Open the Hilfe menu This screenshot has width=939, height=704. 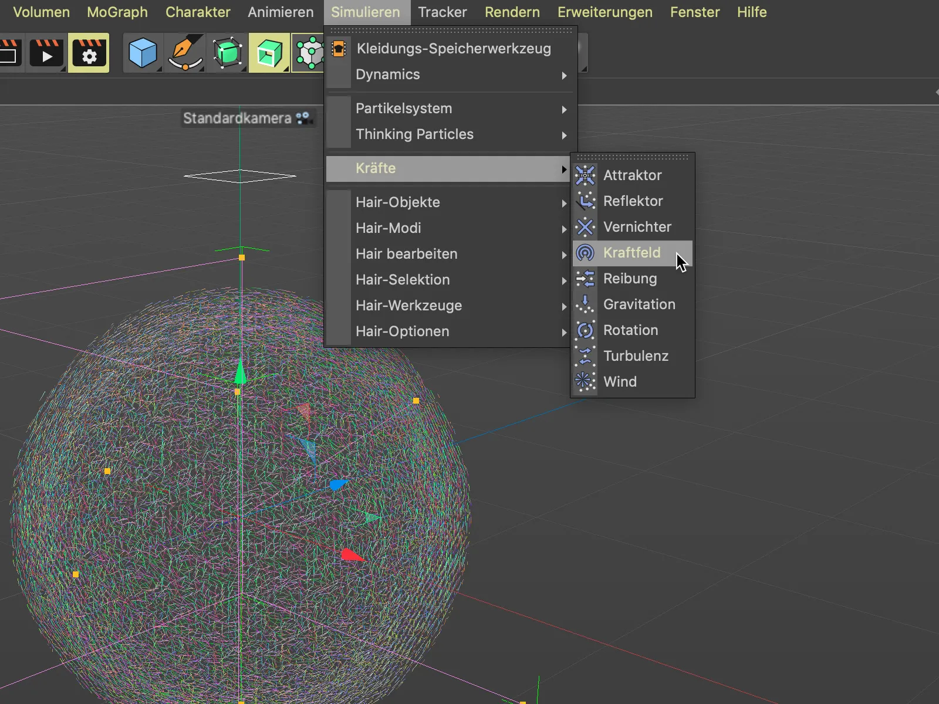tap(752, 12)
